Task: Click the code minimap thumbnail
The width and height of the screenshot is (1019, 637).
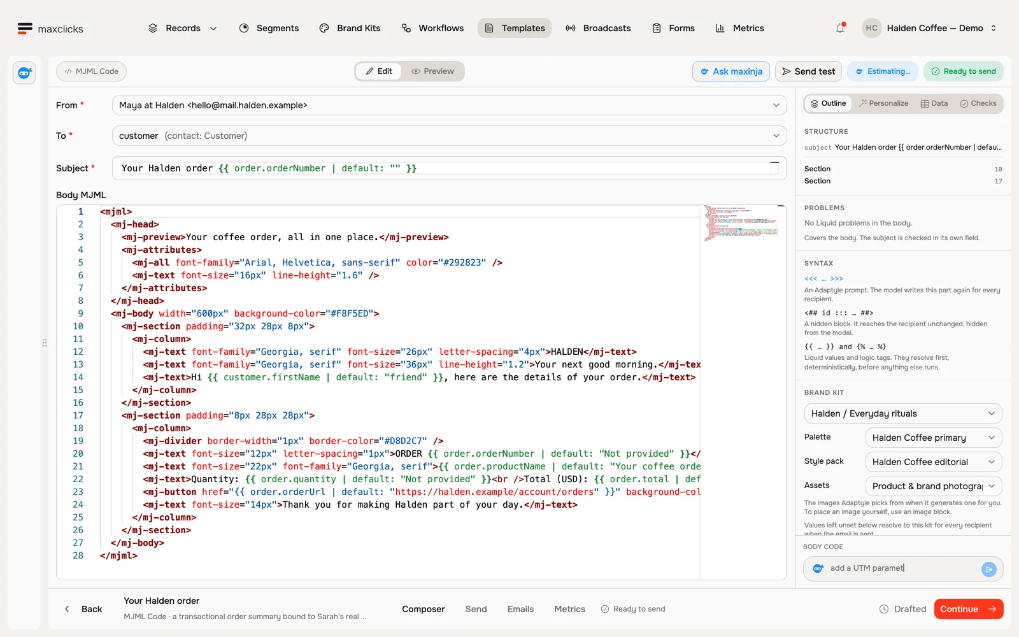Action: coord(741,222)
